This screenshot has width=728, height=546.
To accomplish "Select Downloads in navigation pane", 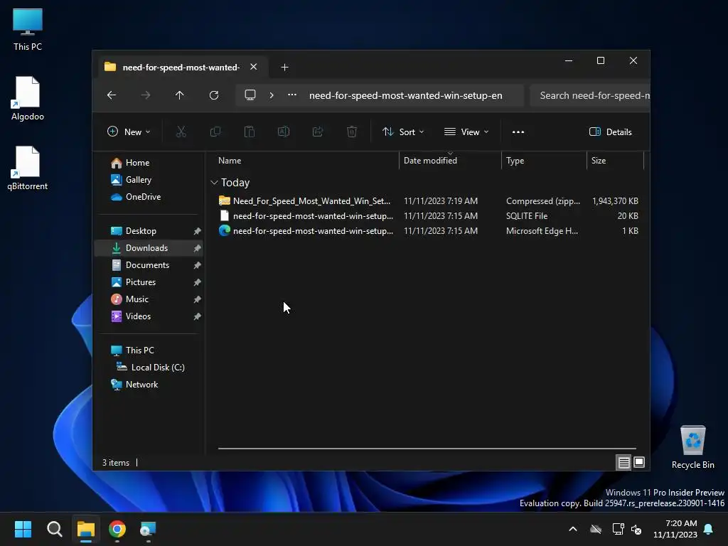I will (x=149, y=248).
